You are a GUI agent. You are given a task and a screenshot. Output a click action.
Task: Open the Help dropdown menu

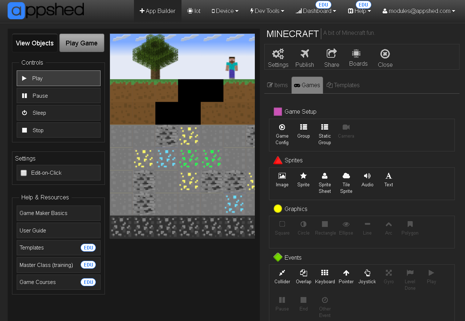click(x=359, y=11)
